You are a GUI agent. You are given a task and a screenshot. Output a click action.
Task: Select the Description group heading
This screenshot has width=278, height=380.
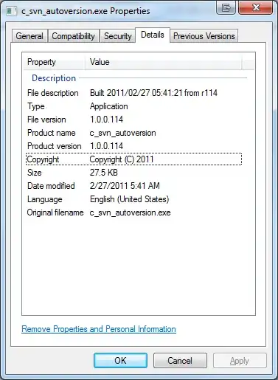(54, 78)
